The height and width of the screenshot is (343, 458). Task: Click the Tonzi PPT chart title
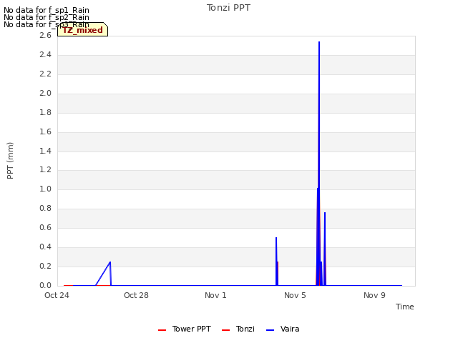point(228,8)
